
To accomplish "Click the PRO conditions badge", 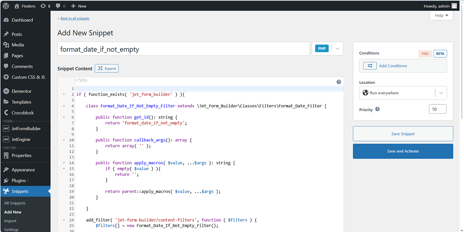I will pyautogui.click(x=425, y=54).
